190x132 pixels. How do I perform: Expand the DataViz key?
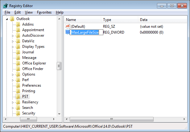(13, 41)
